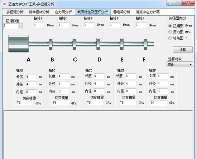Viewport: 197px width, 159px height.
Task: Click flange D on the shaft diagram
Action: click(98, 44)
